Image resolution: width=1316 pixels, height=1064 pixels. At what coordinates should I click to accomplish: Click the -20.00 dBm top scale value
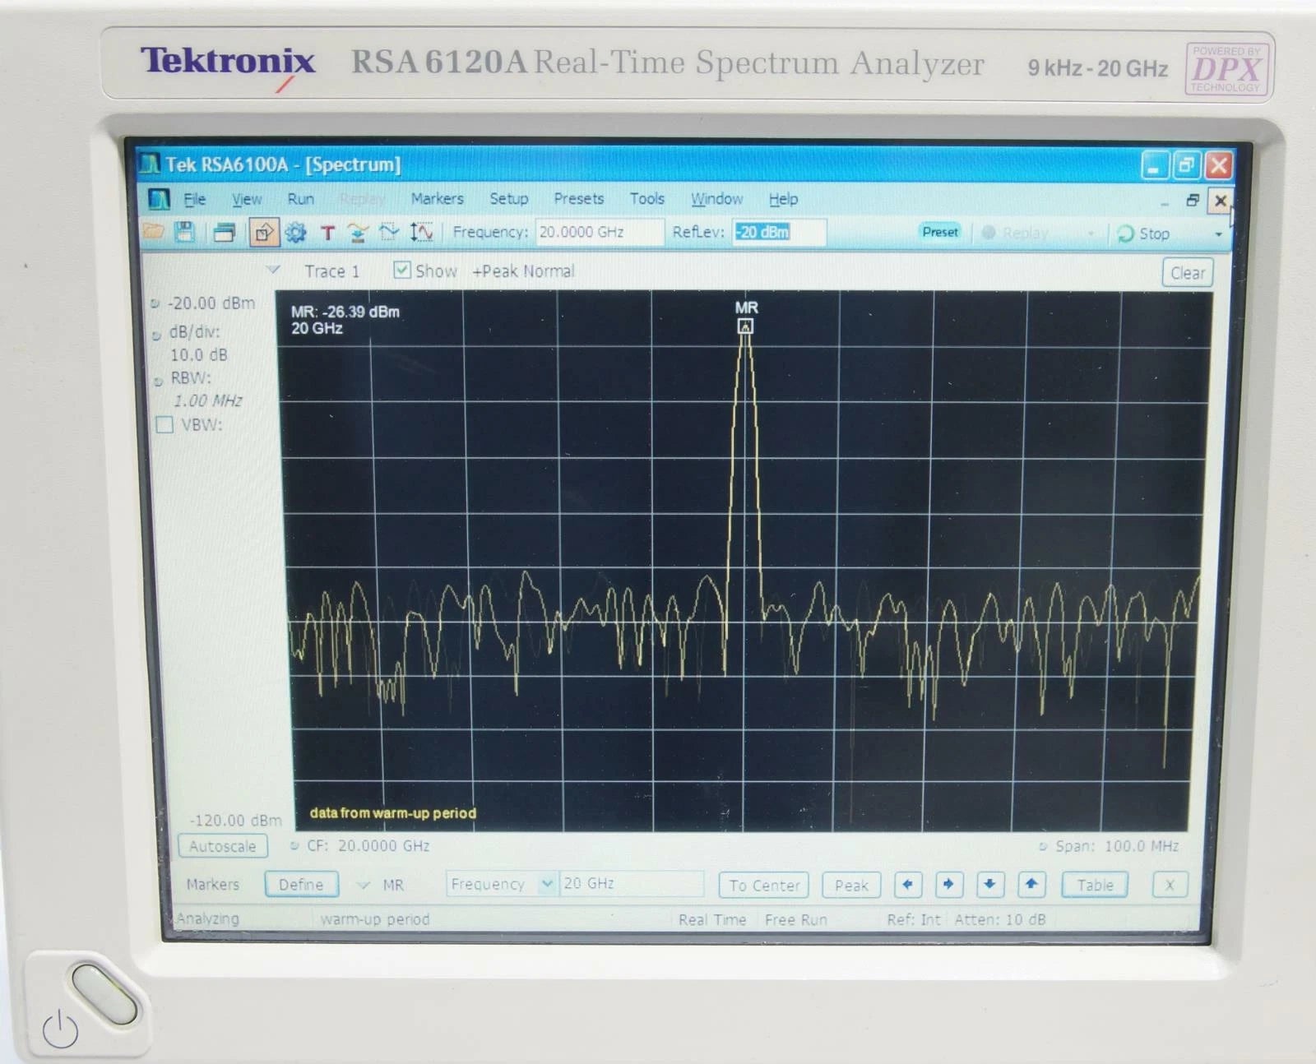pos(211,303)
